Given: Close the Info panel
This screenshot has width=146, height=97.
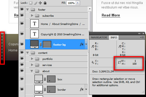Looking at the screenshot, I should coord(143,34).
